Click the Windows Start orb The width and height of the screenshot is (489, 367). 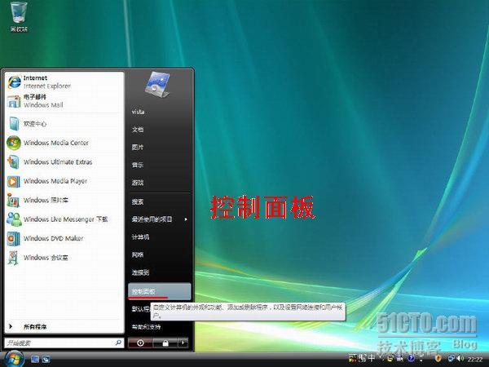(14, 359)
